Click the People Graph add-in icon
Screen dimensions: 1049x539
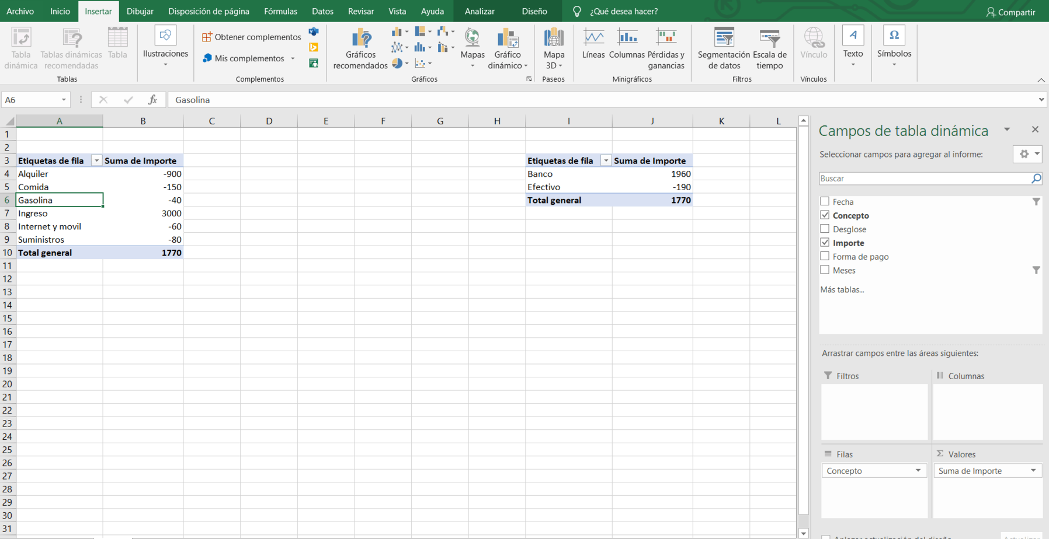coord(314,62)
